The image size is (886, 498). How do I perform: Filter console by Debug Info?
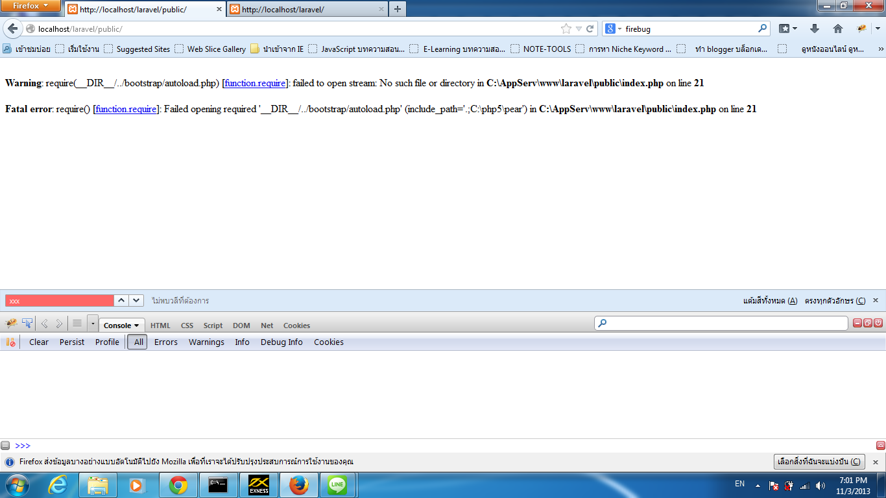click(281, 342)
